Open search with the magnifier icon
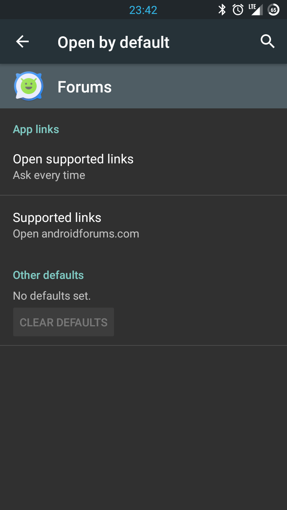 267,41
